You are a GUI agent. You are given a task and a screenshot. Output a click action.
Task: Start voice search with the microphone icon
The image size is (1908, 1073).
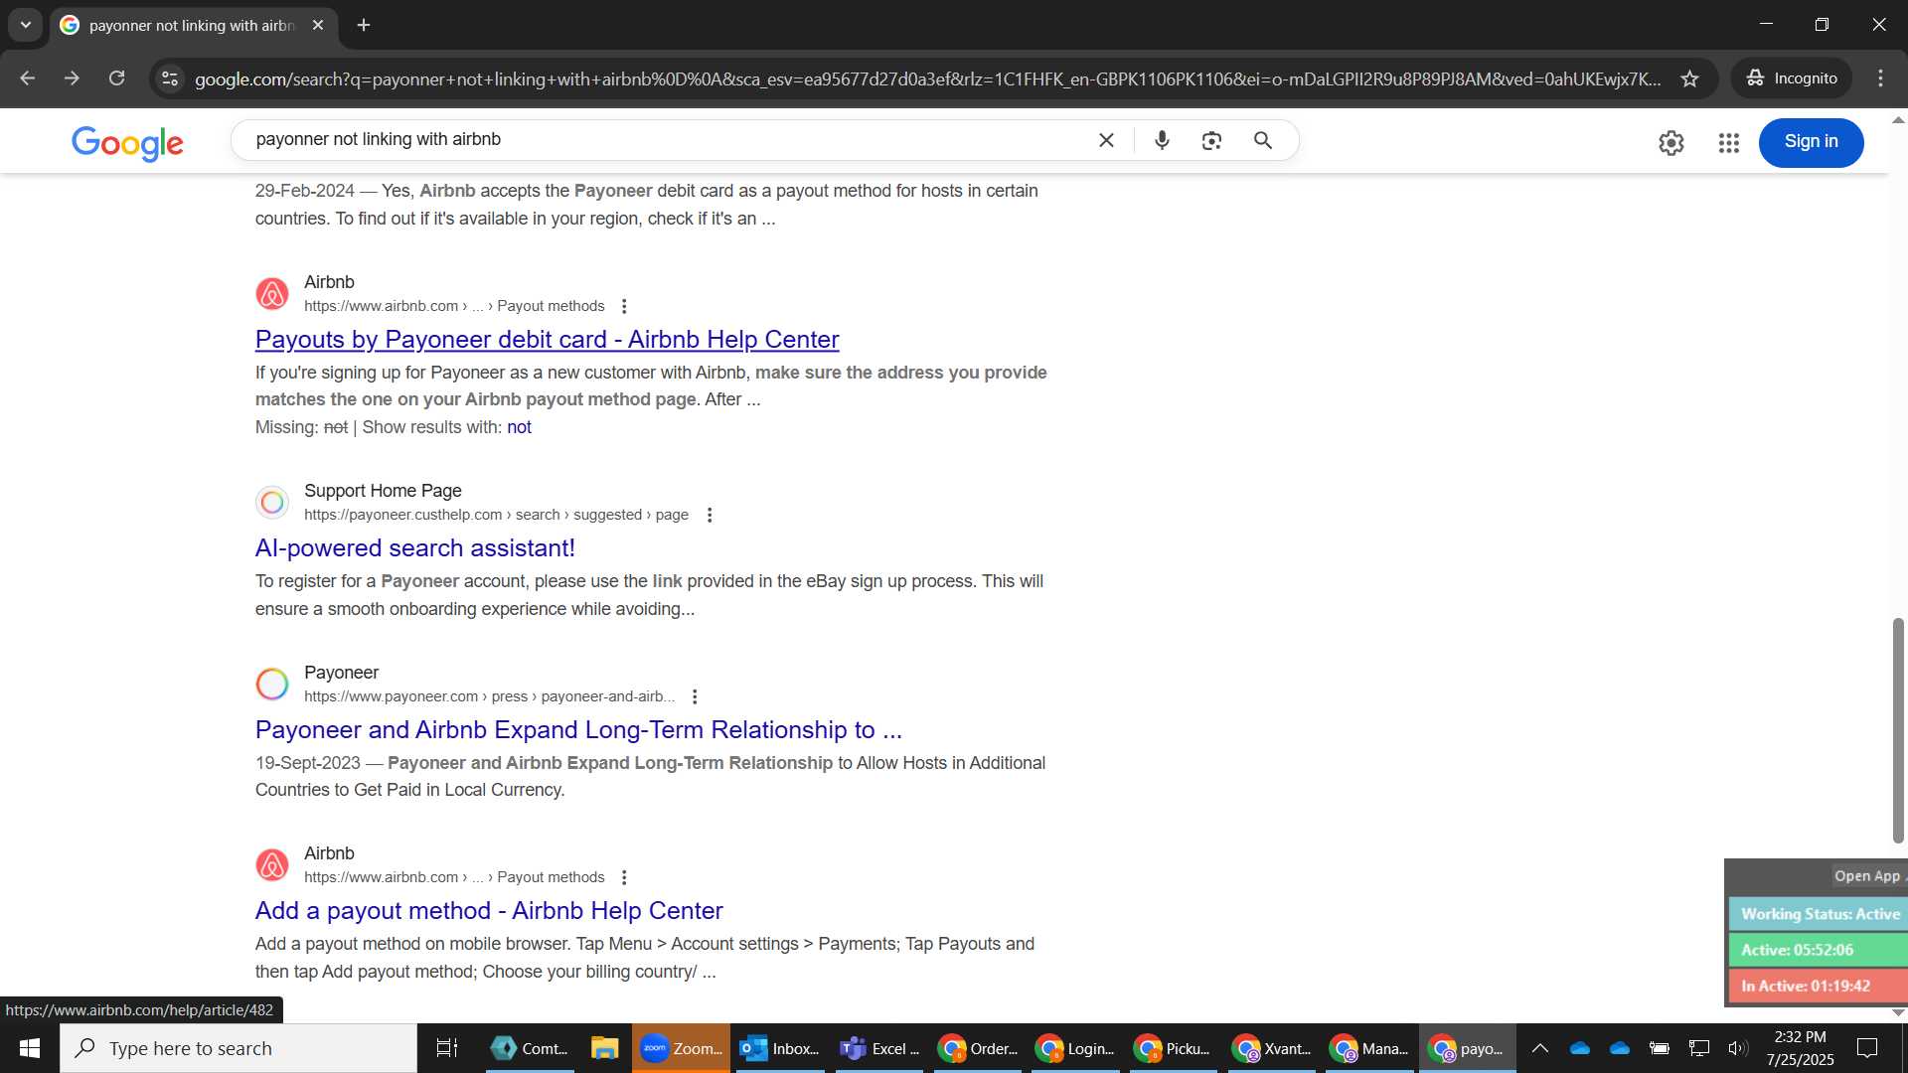pyautogui.click(x=1162, y=140)
